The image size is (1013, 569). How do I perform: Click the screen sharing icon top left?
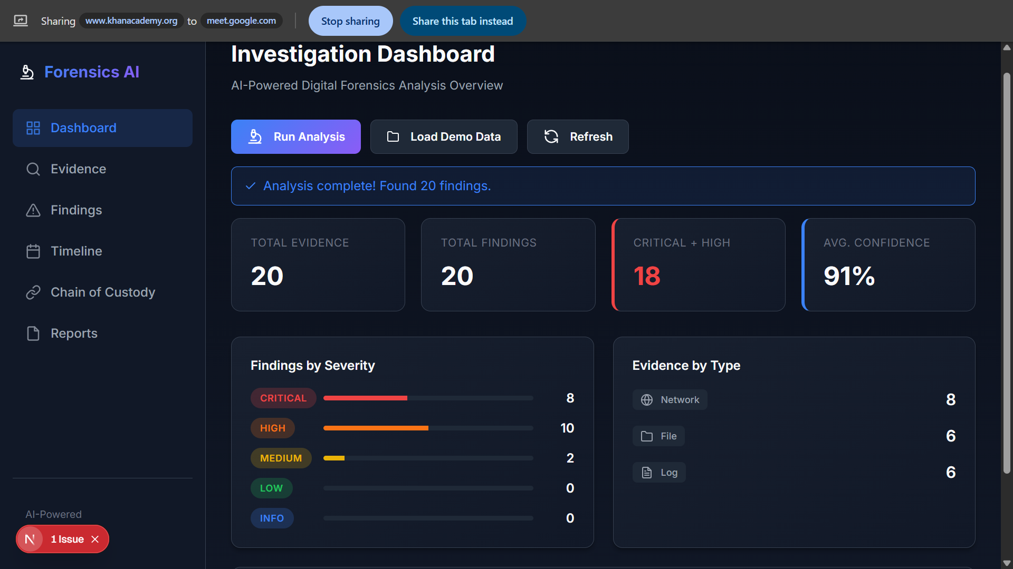tap(20, 21)
